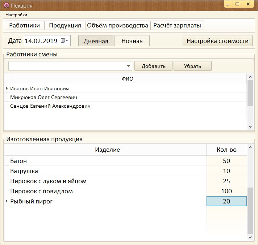Select the Ватрушка product row
Screen dimensions: 258x245
point(108,171)
